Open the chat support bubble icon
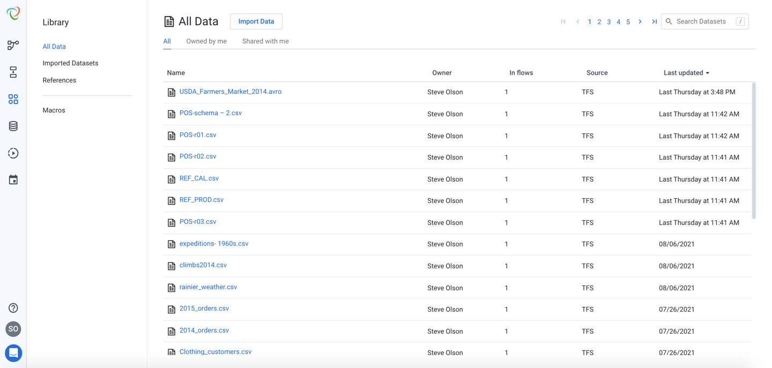 coord(13,353)
